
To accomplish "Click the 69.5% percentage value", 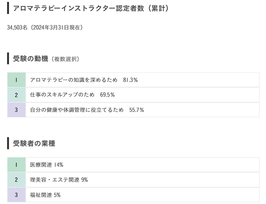I will (x=107, y=95).
